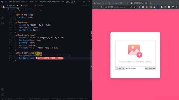Toggle panel layout icon in title bar

pos(69,2)
